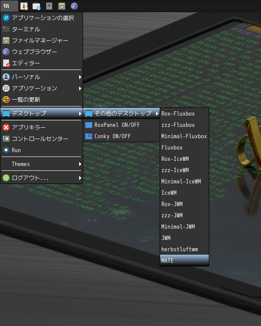261x326 pixels.
Task: Open コントロールセンター menu entry
Action: pyautogui.click(x=42, y=139)
